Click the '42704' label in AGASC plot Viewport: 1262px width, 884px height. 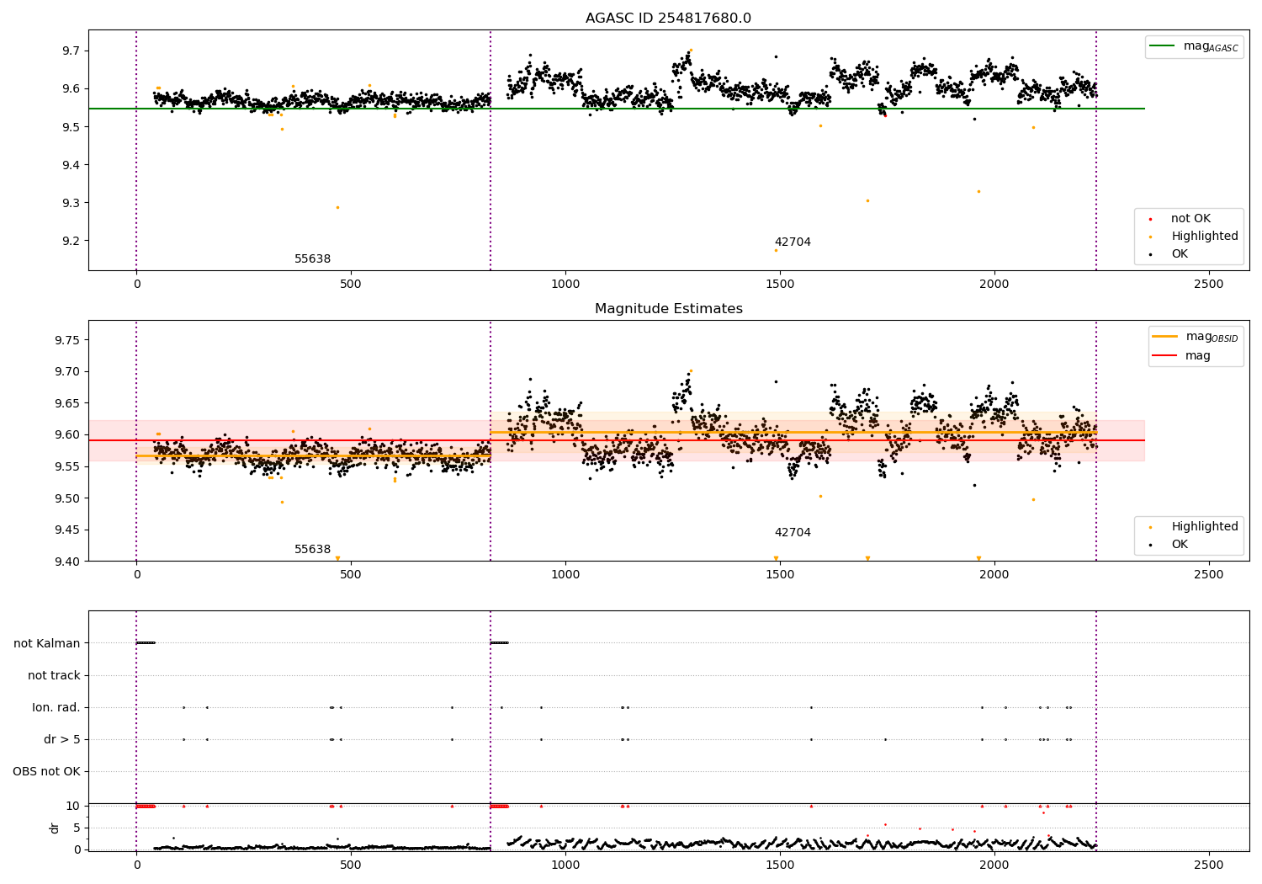pos(793,242)
